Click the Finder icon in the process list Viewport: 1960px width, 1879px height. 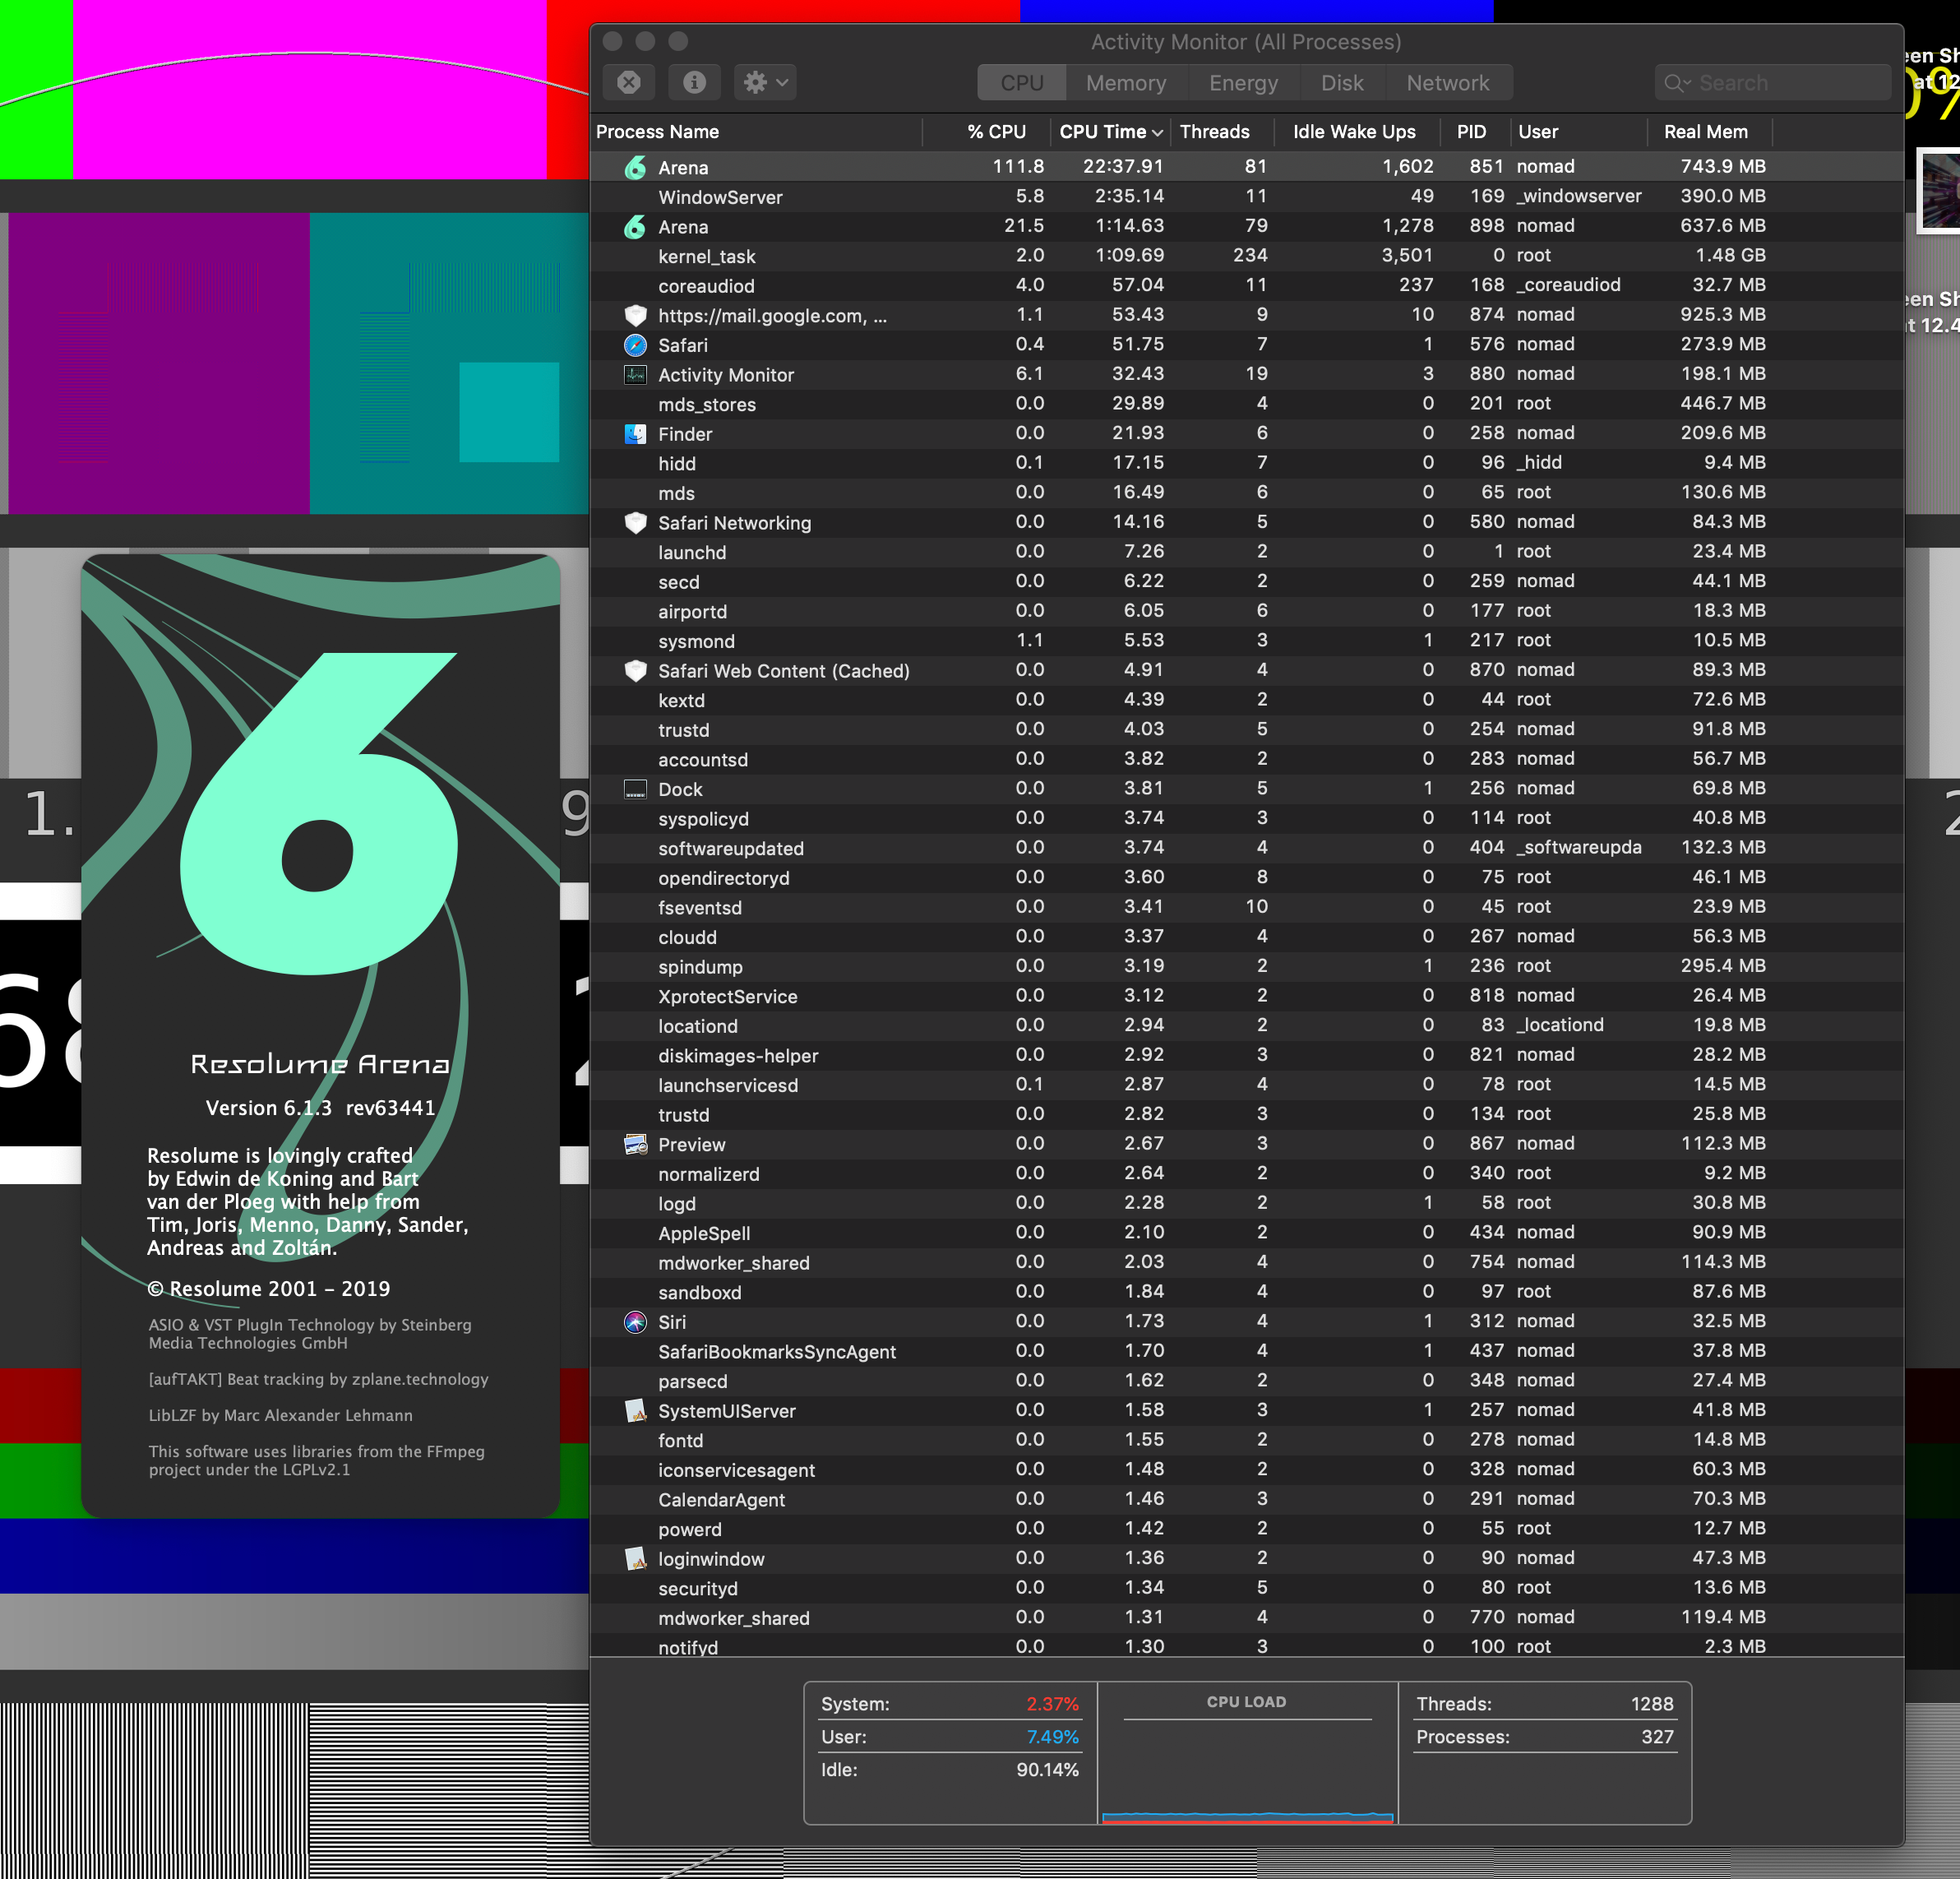635,434
